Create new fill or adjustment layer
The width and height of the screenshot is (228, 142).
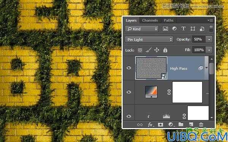(171, 125)
